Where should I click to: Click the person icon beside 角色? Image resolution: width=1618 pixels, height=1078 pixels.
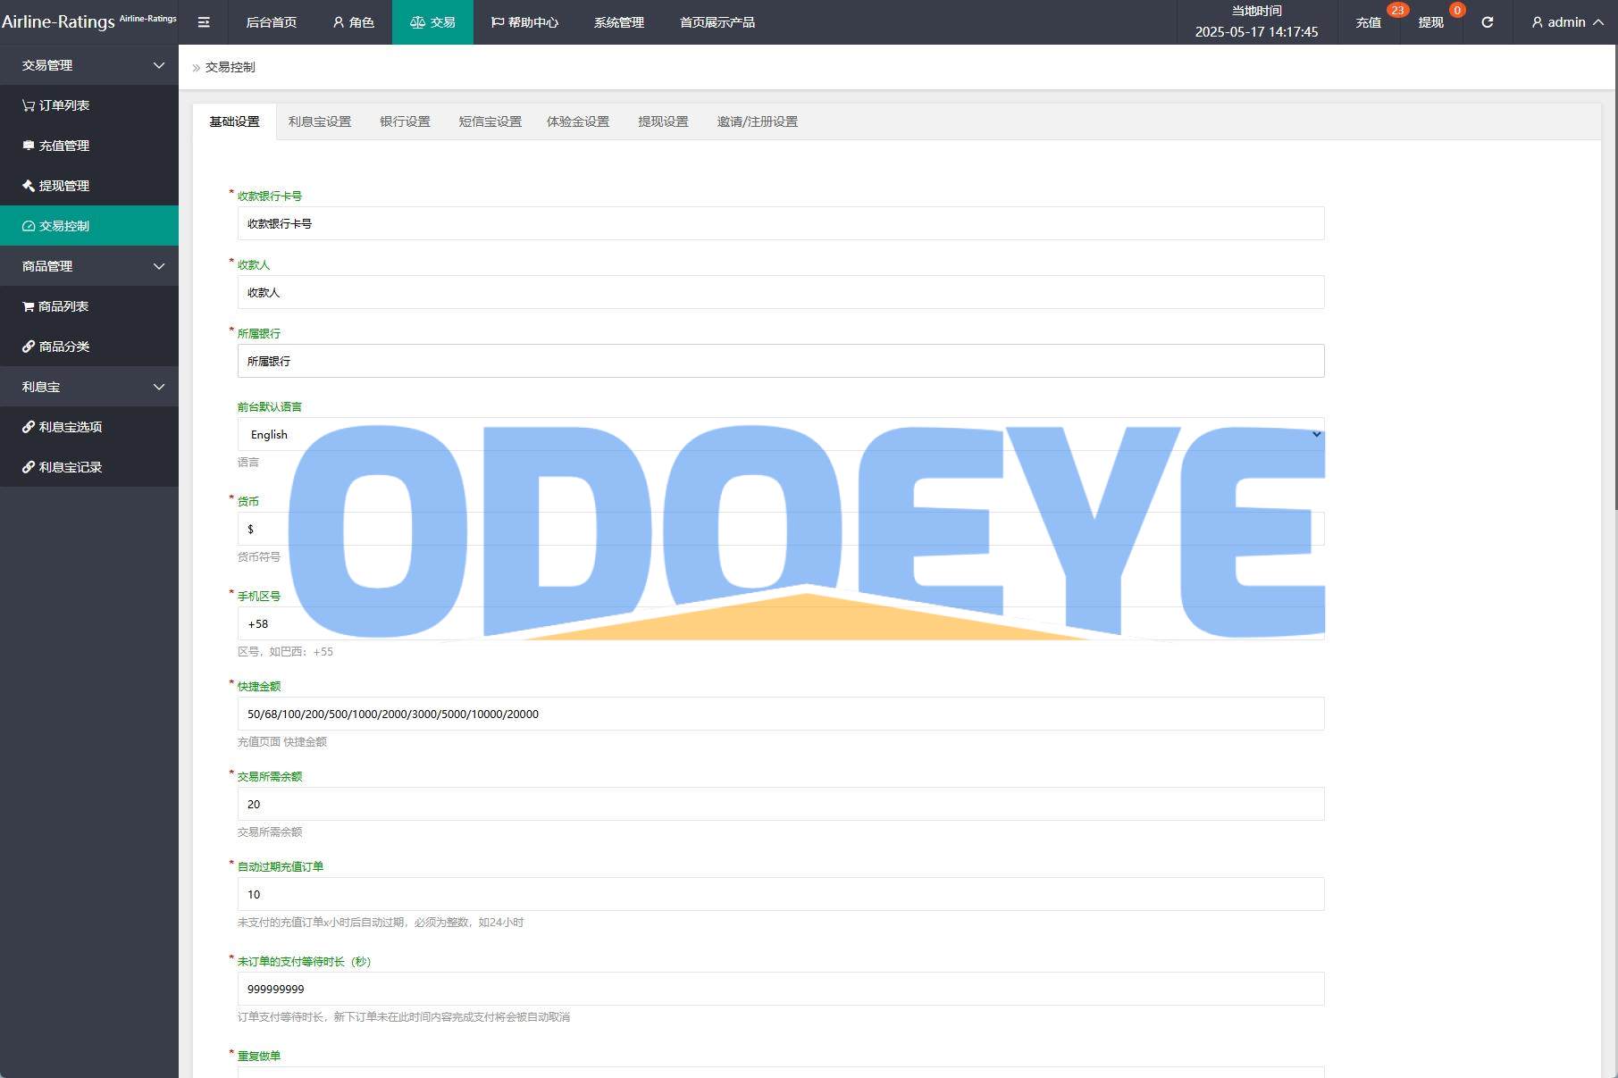tap(339, 22)
